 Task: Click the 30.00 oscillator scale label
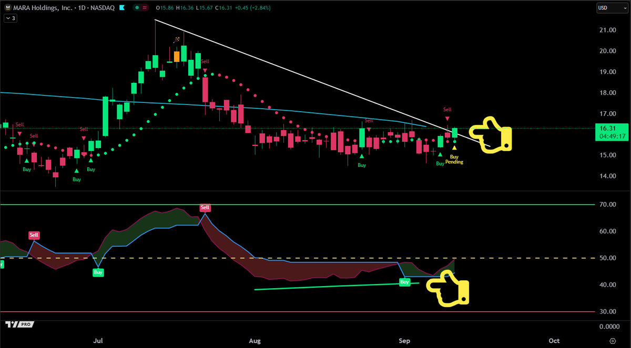tap(608, 312)
